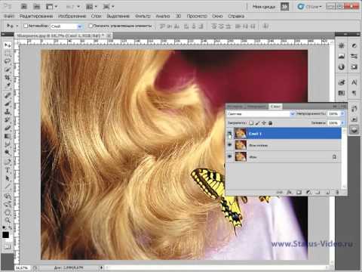Open the Изображение menu
This screenshot has width=362, height=272.
click(72, 16)
